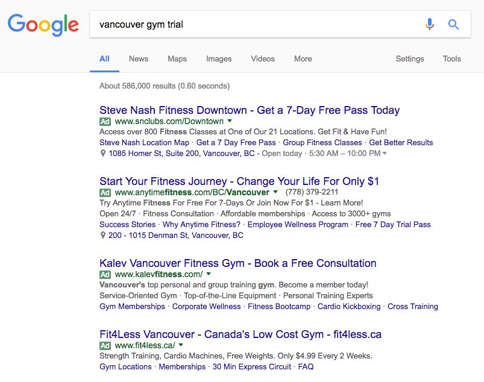Expand the arrow next to www.fit4less.ca
The height and width of the screenshot is (382, 484).
[x=181, y=345]
